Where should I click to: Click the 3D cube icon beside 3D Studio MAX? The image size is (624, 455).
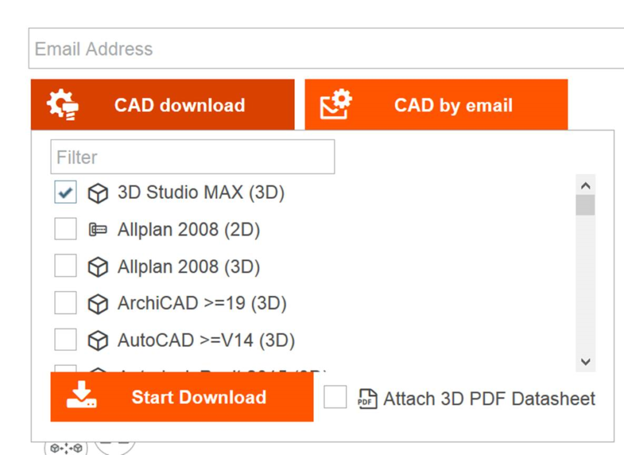pos(97,193)
